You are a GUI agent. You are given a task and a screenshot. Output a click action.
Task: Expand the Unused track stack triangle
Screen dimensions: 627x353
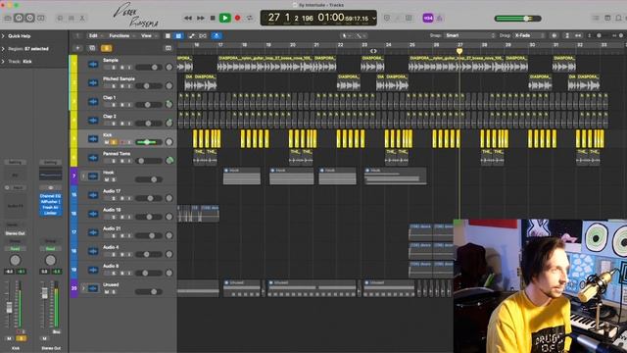point(83,288)
